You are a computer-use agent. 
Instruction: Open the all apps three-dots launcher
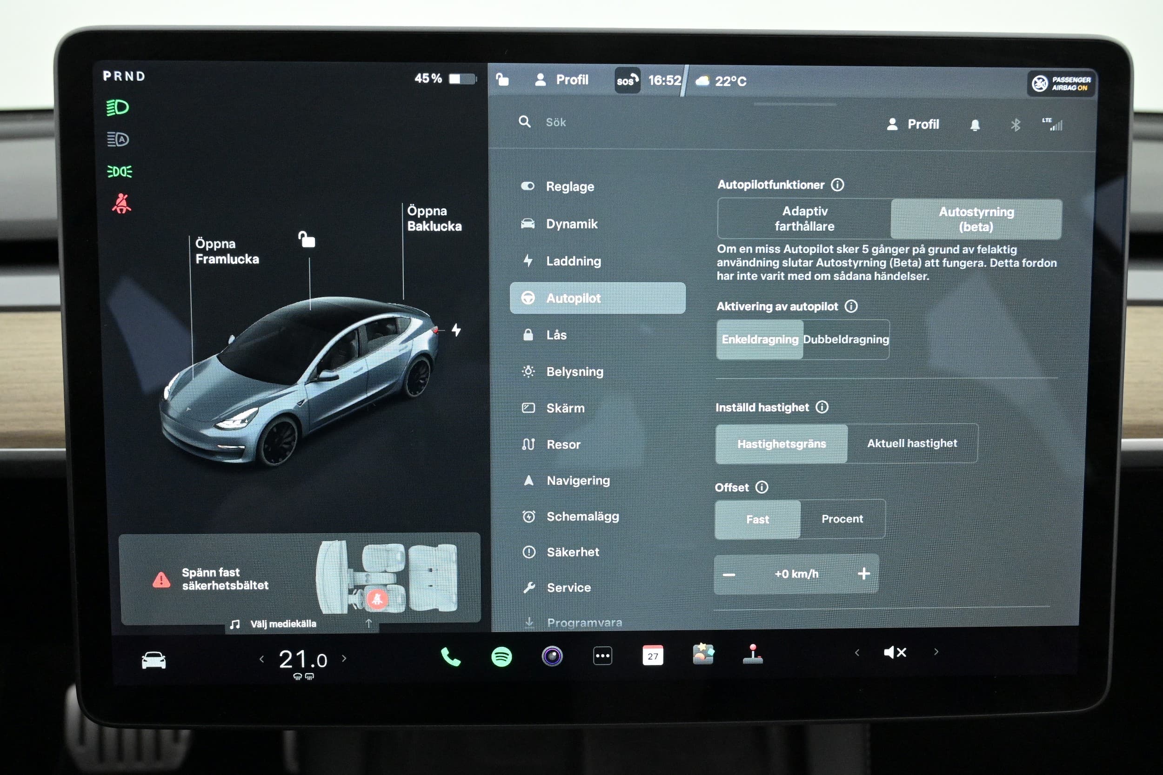coord(602,656)
